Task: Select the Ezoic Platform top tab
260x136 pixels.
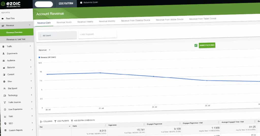Action: click(66, 4)
